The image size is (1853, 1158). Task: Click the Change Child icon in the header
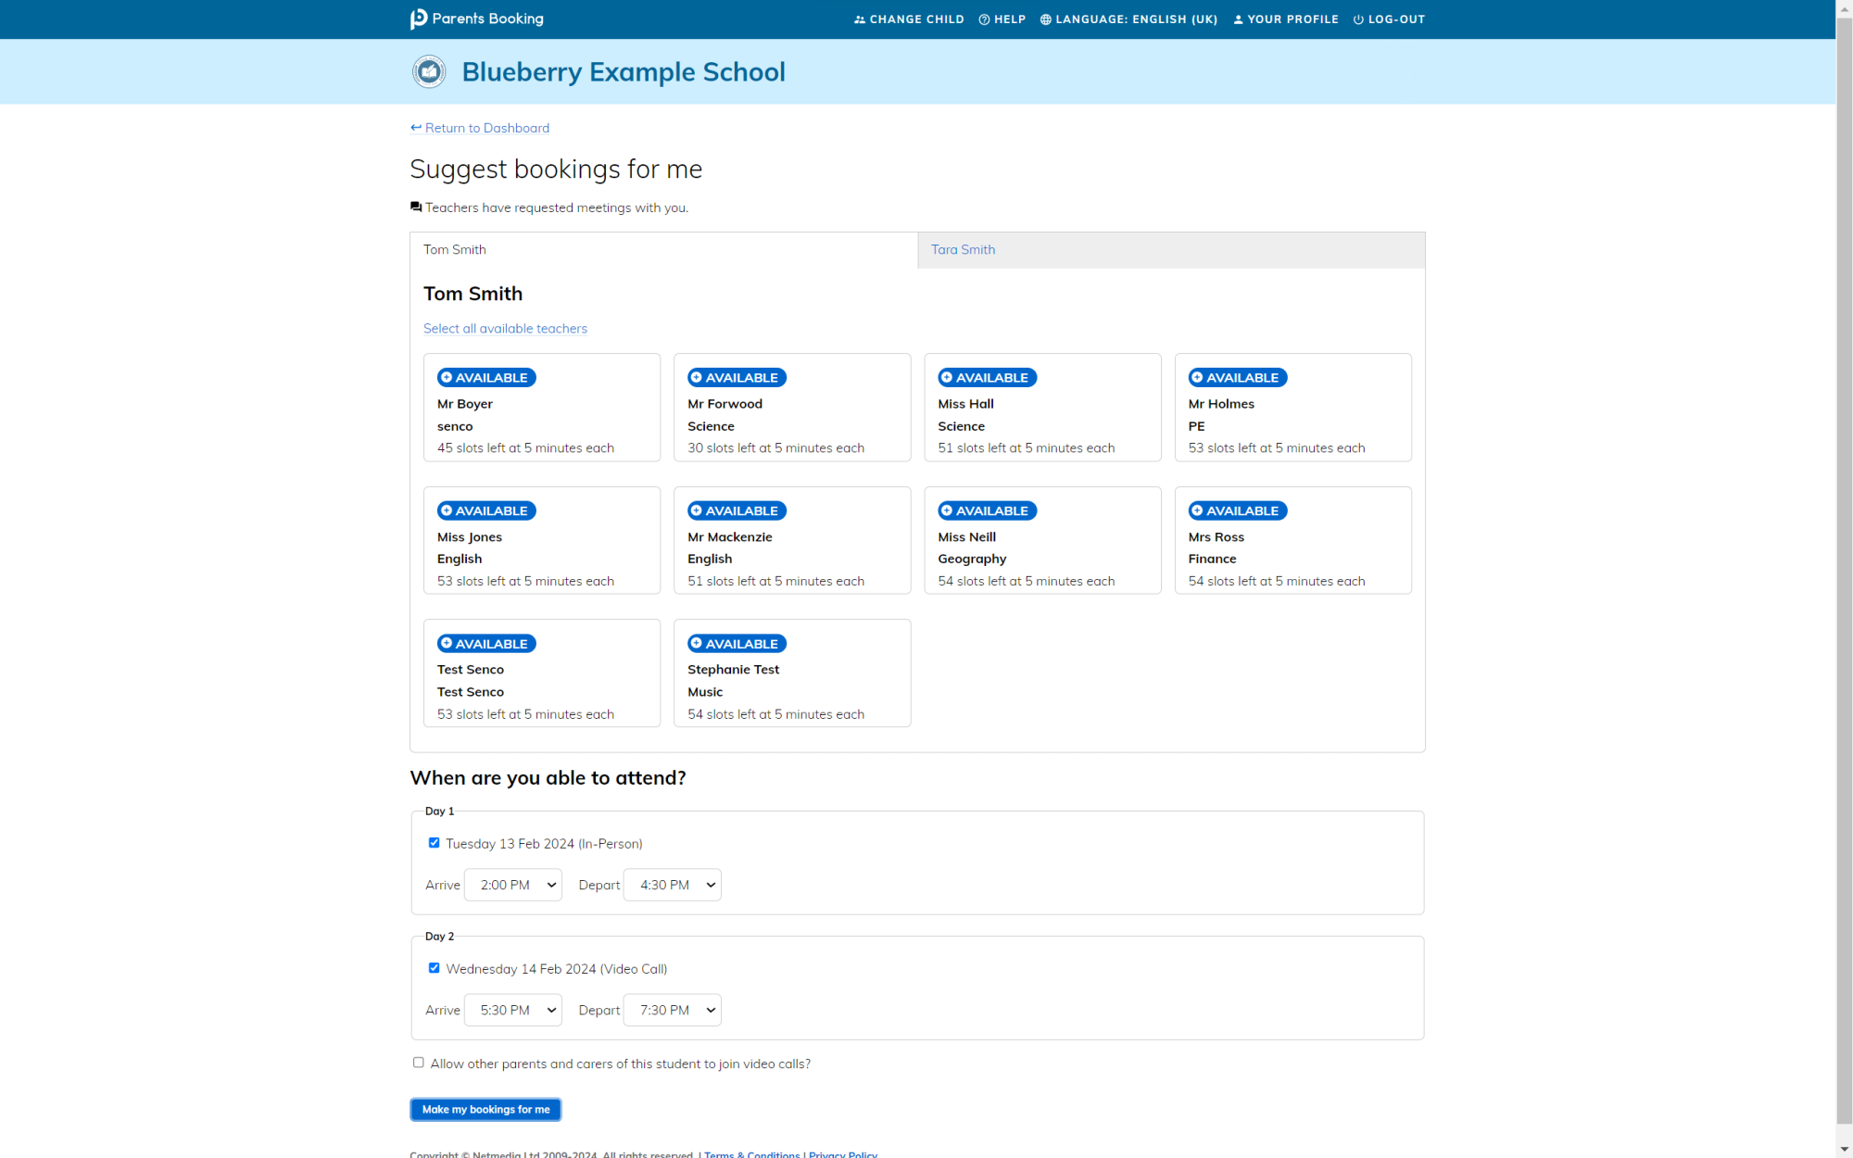click(x=858, y=19)
